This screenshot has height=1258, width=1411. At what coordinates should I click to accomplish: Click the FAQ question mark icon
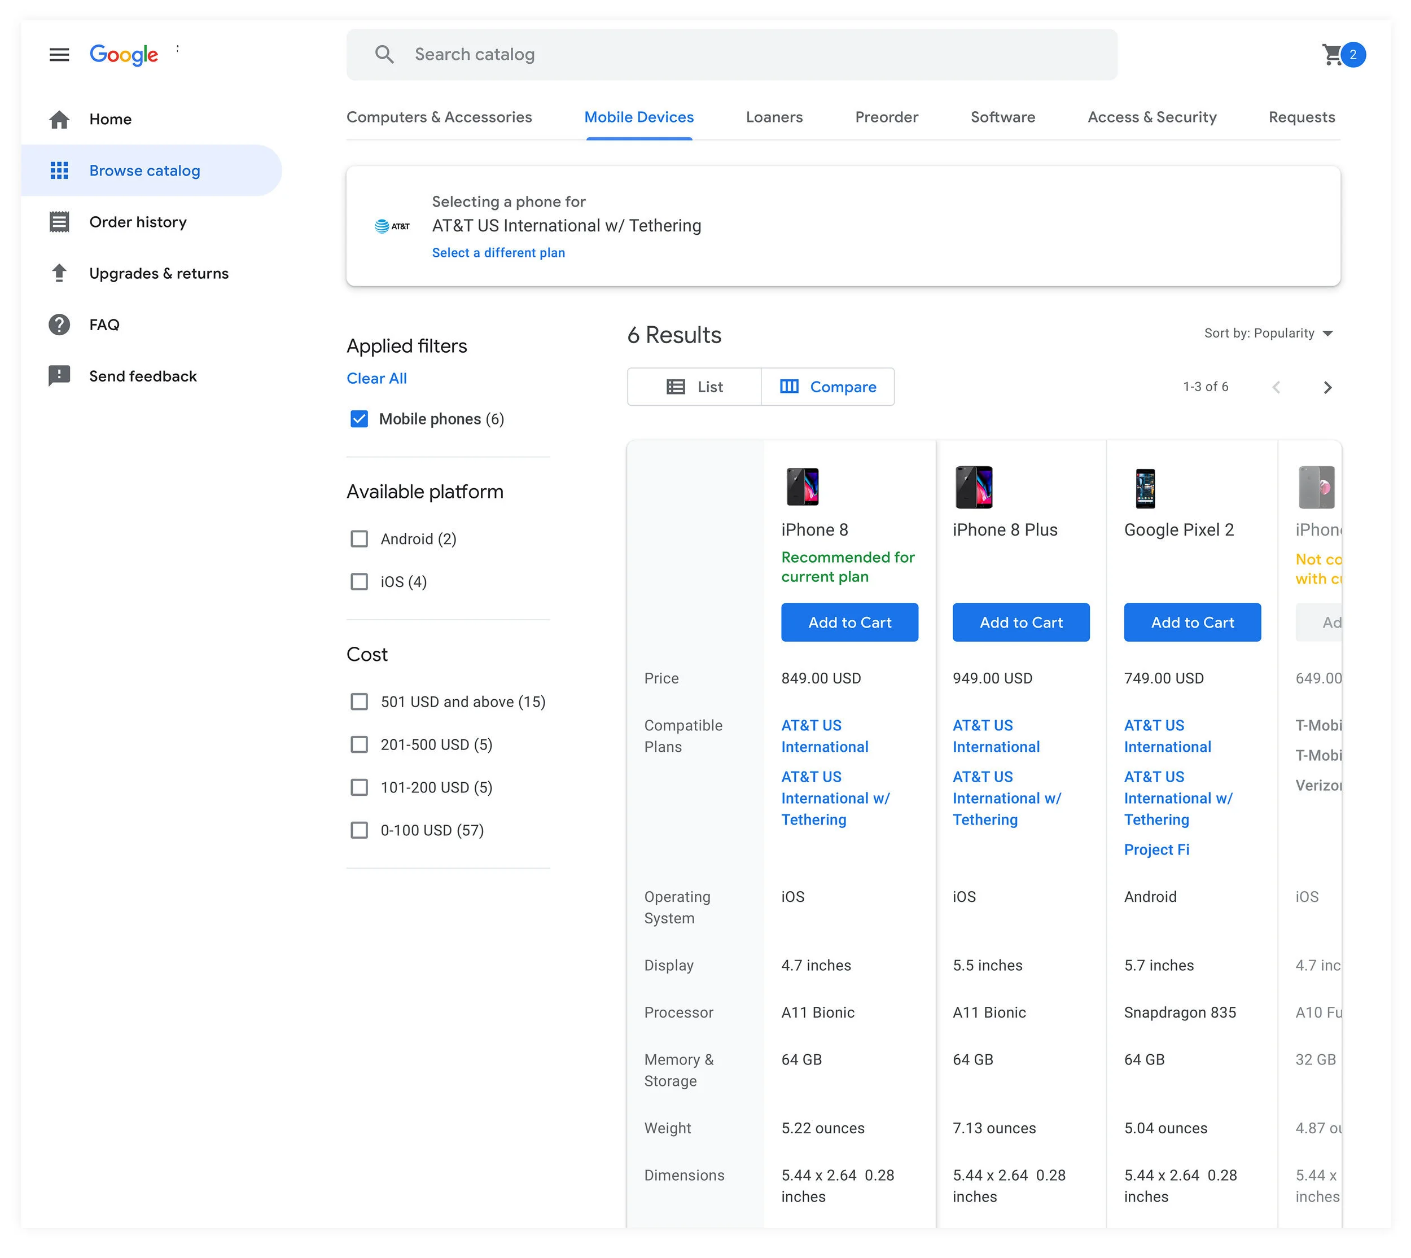(x=59, y=325)
